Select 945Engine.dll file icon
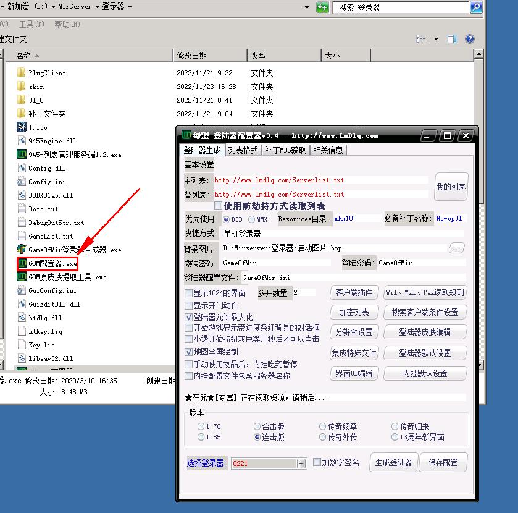Screen dimensions: 518x513 22,140
